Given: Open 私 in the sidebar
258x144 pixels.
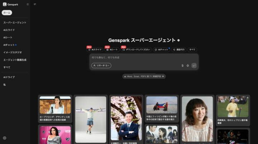Looking at the screenshot, I should [x=4, y=85].
